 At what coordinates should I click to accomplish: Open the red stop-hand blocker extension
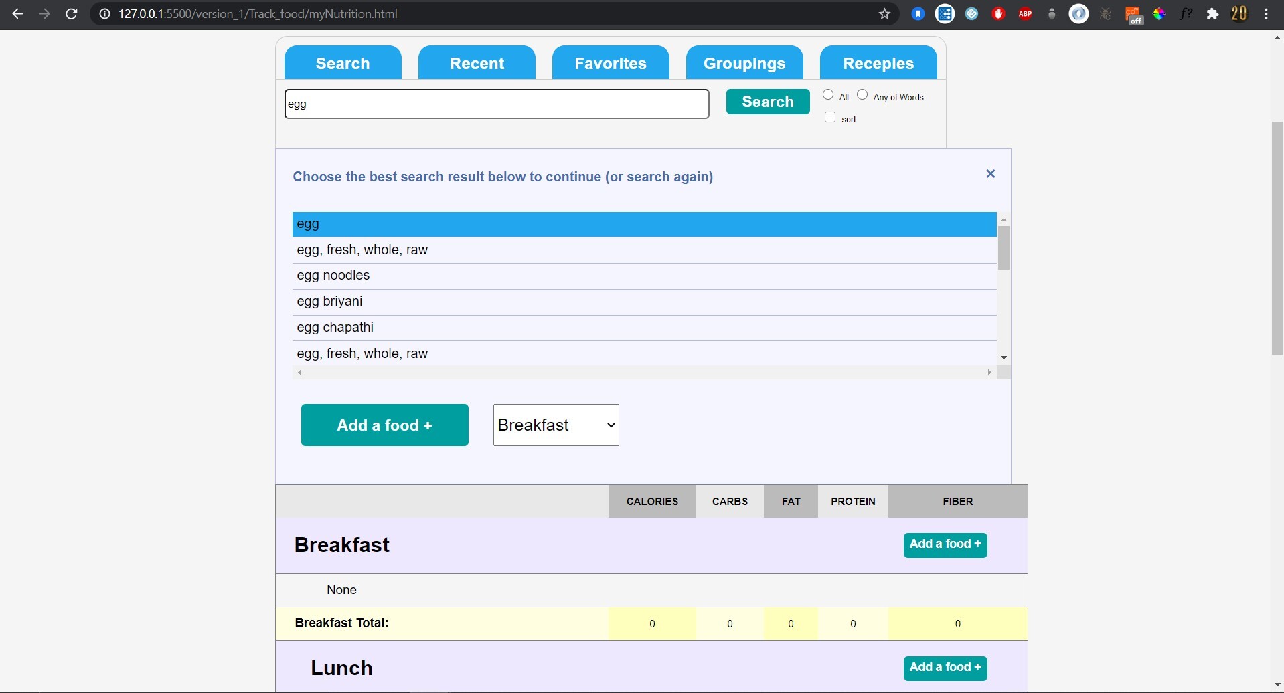[999, 14]
